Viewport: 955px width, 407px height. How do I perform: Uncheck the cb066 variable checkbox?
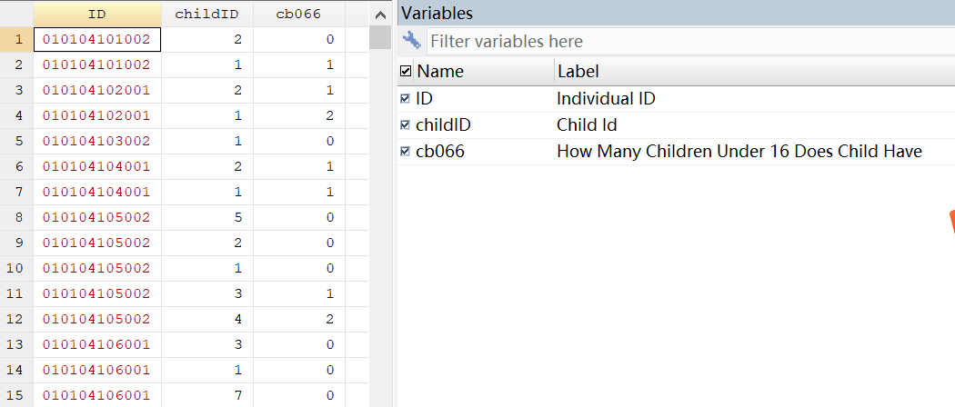(x=406, y=152)
